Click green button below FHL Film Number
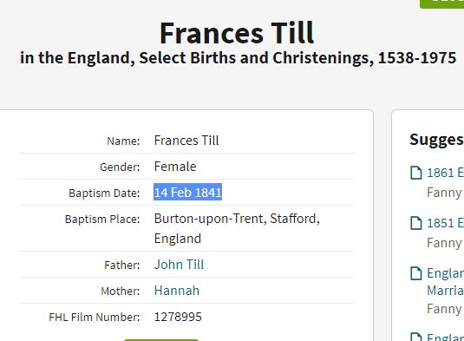The width and height of the screenshot is (464, 341). click(x=161, y=340)
